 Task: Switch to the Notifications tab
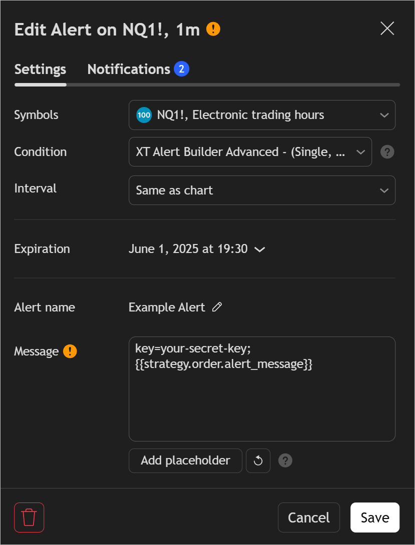pos(130,68)
